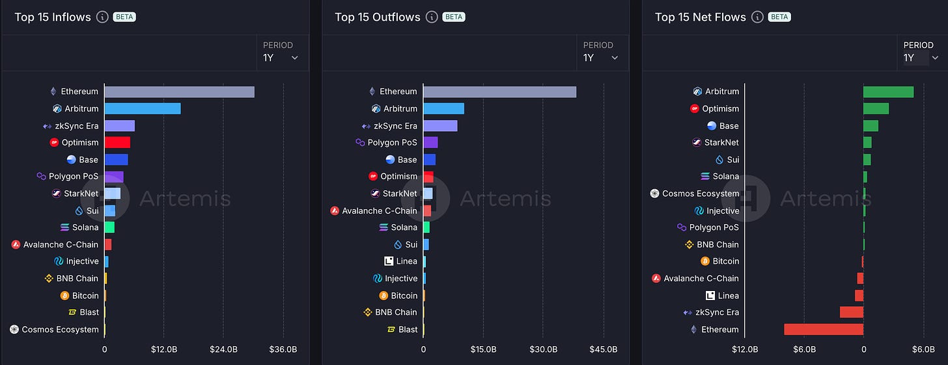Click the zkSync Era outflow bar
The image size is (948, 365).
[441, 125]
